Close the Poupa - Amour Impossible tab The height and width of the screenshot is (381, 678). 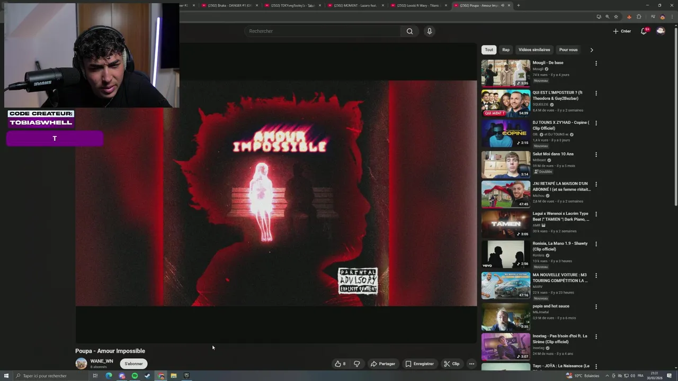click(509, 5)
